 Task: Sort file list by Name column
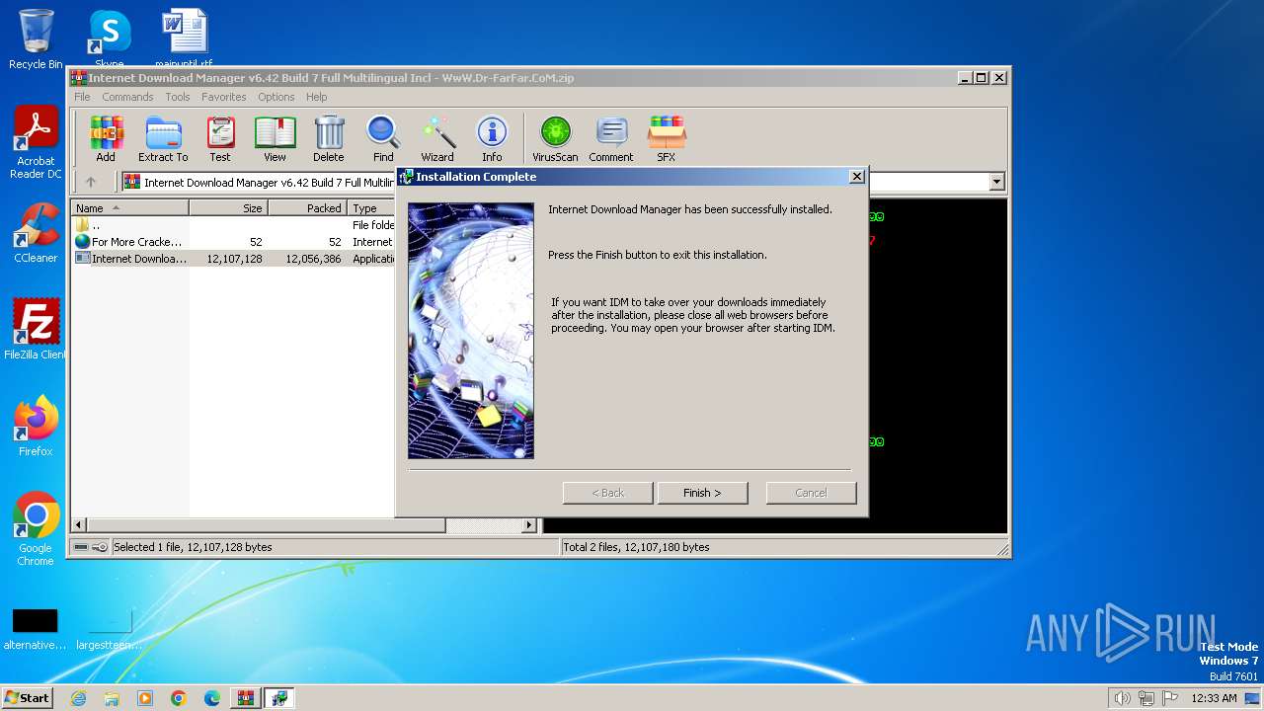point(129,207)
